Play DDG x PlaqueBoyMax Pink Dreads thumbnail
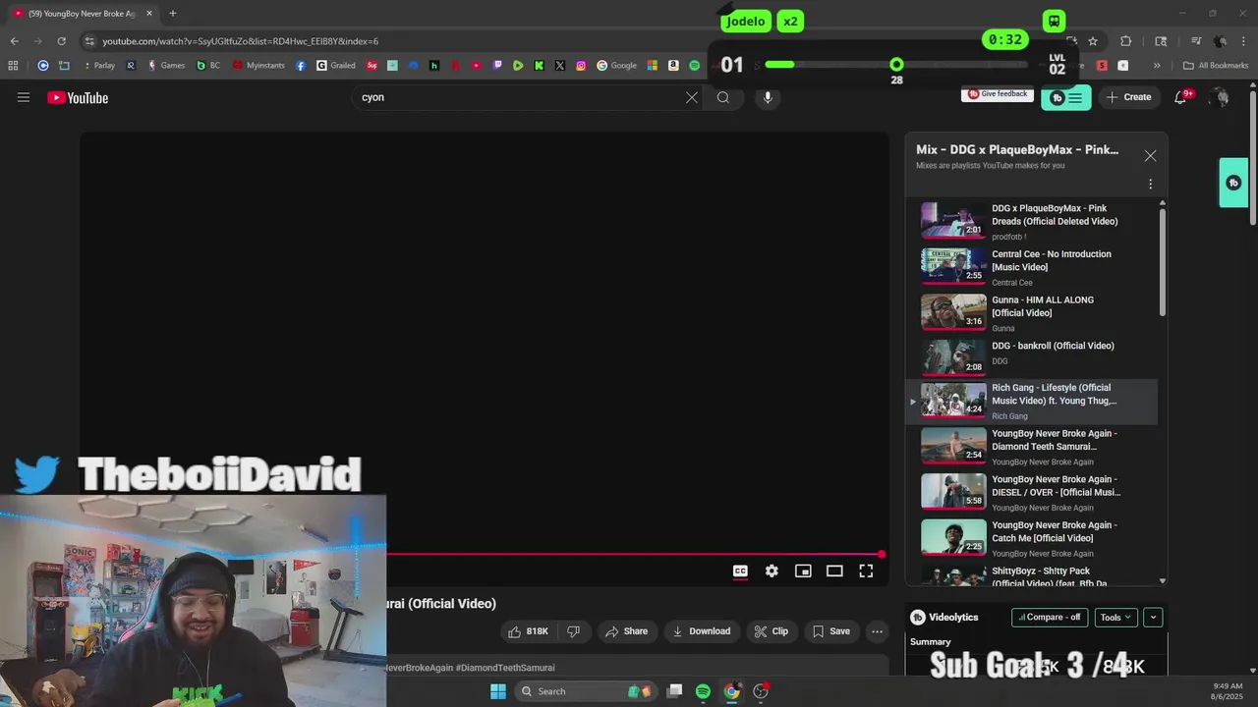The width and height of the screenshot is (1258, 707). [x=952, y=220]
